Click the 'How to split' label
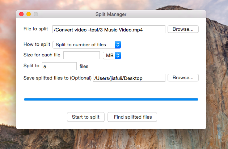The width and height of the screenshot is (228, 149). [37, 44]
